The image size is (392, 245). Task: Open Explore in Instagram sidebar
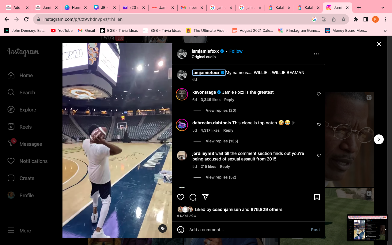(22, 110)
